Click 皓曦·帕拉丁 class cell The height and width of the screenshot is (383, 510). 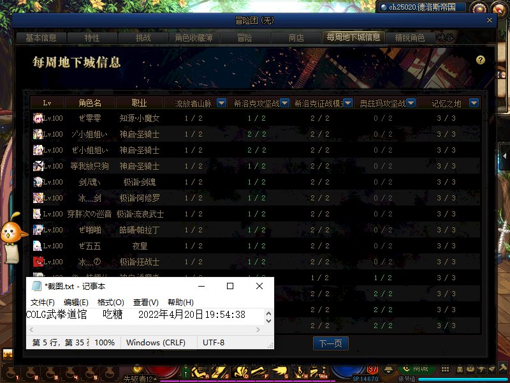(139, 230)
